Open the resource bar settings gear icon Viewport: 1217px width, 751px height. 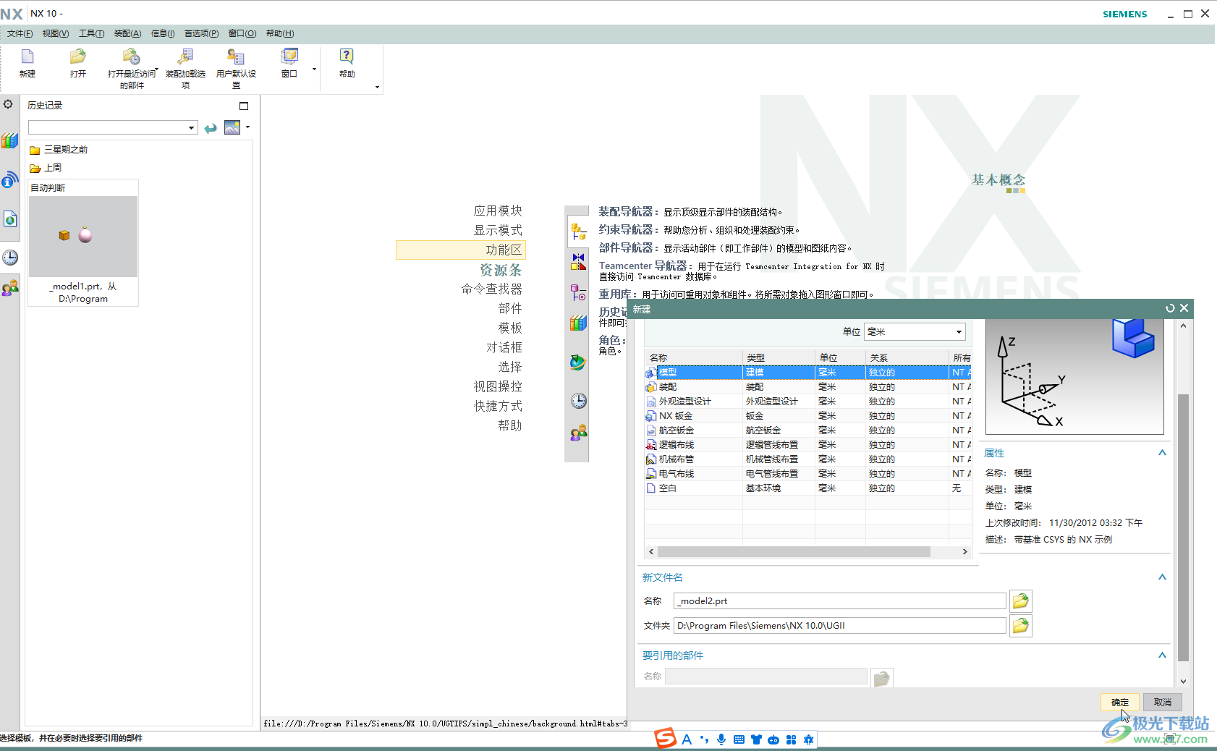tap(8, 104)
